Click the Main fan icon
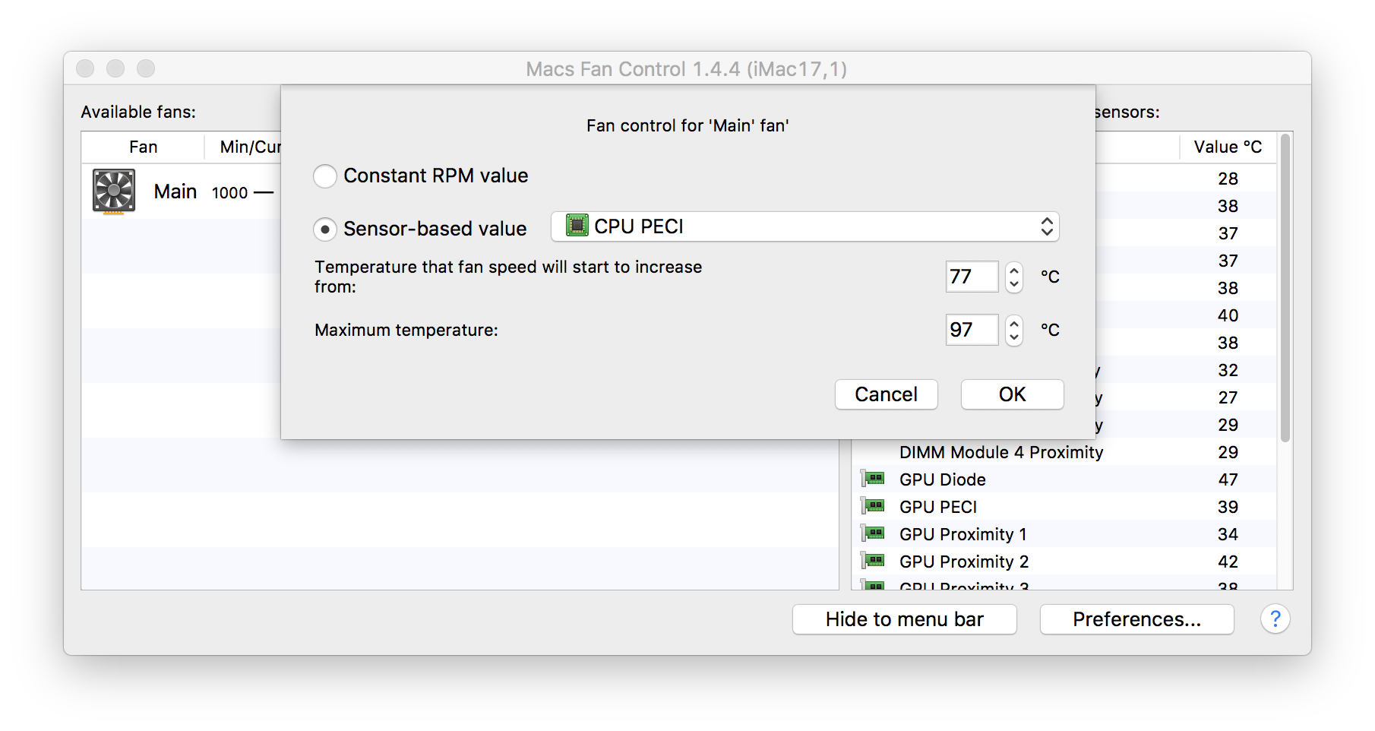The width and height of the screenshot is (1375, 731). (114, 191)
